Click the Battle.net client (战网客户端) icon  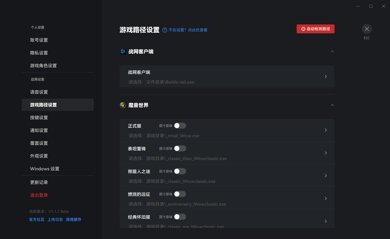[123, 51]
